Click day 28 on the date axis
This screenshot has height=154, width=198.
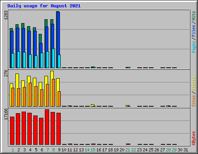[168, 150]
